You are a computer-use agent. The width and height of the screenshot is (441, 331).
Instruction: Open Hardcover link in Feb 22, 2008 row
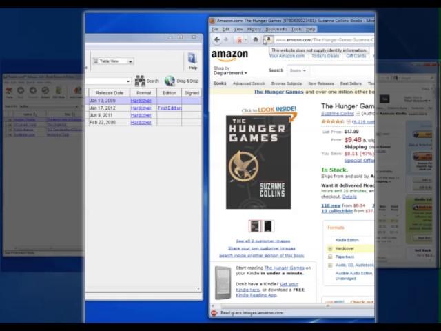[x=141, y=123]
